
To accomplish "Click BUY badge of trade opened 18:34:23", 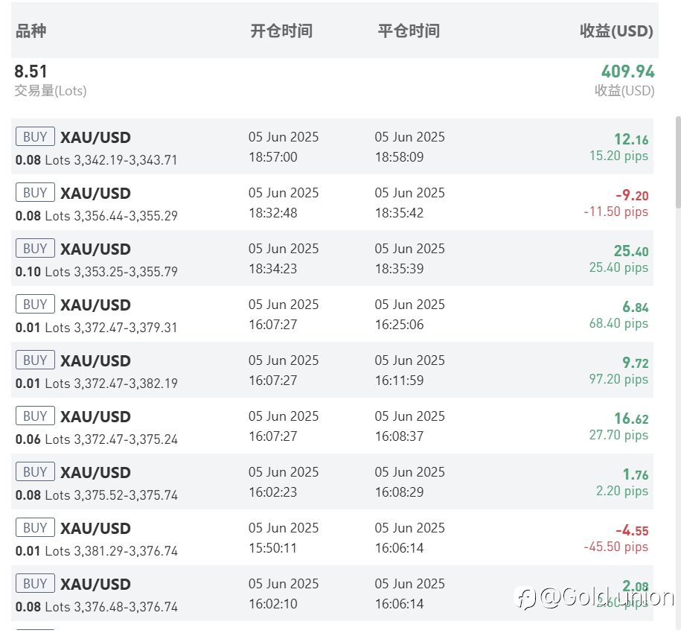I will [x=35, y=248].
